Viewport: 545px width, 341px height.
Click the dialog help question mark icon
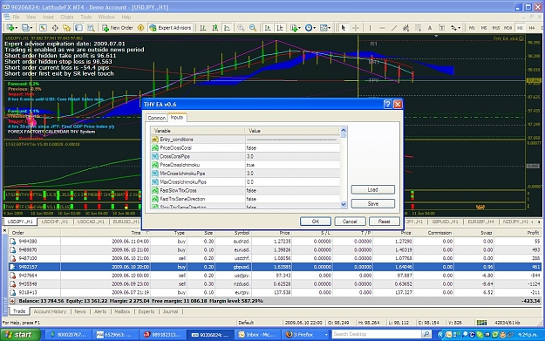tap(388, 104)
